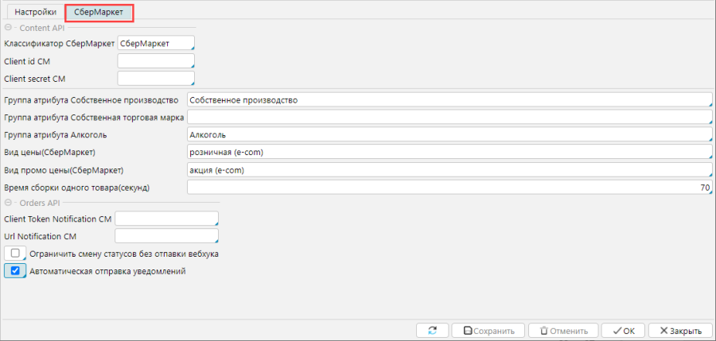The image size is (716, 341).
Task: Confirm with the OK button
Action: [x=622, y=331]
